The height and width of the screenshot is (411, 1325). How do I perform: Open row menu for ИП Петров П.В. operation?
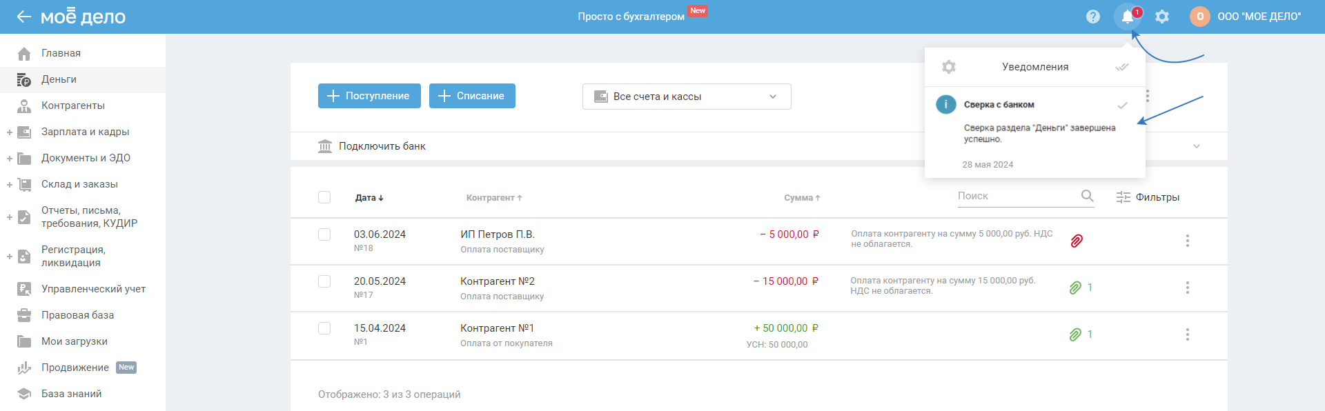pyautogui.click(x=1188, y=241)
